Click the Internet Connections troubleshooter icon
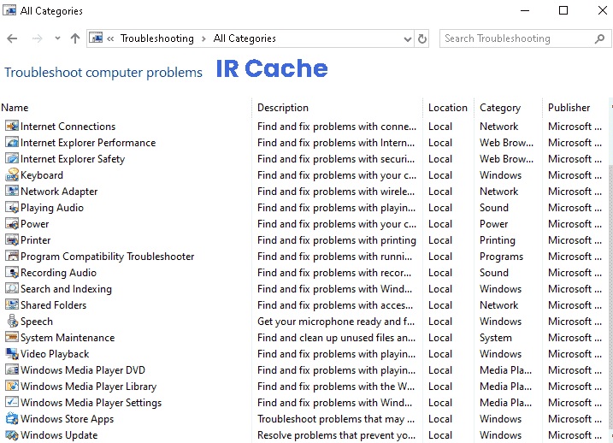 12,126
